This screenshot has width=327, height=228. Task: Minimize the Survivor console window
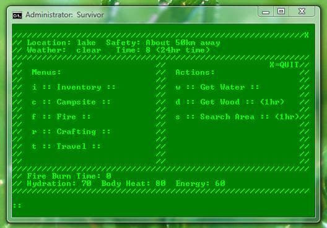tap(266, 12)
